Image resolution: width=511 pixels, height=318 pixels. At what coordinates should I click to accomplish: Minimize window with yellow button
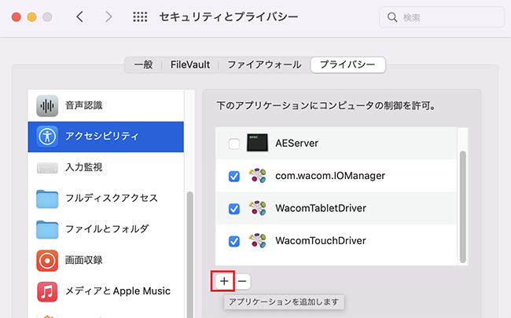point(31,17)
